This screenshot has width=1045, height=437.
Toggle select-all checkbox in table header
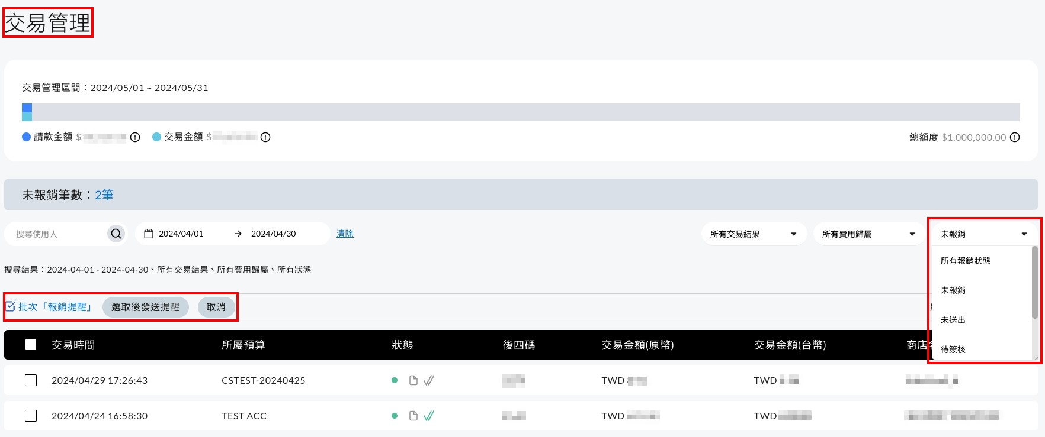click(x=31, y=345)
